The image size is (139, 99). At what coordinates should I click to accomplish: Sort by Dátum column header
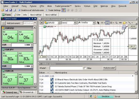44,73
